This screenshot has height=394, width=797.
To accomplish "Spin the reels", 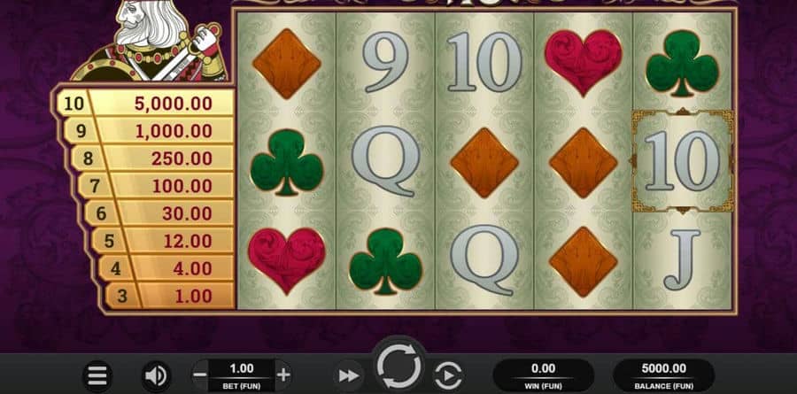I will pyautogui.click(x=399, y=366).
